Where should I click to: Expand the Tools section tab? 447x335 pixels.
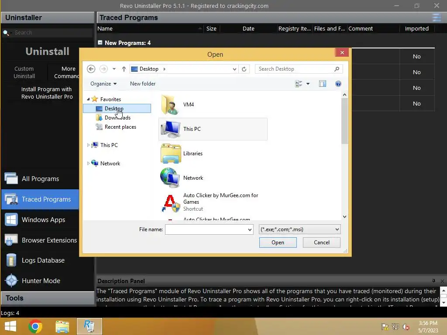tap(48, 298)
